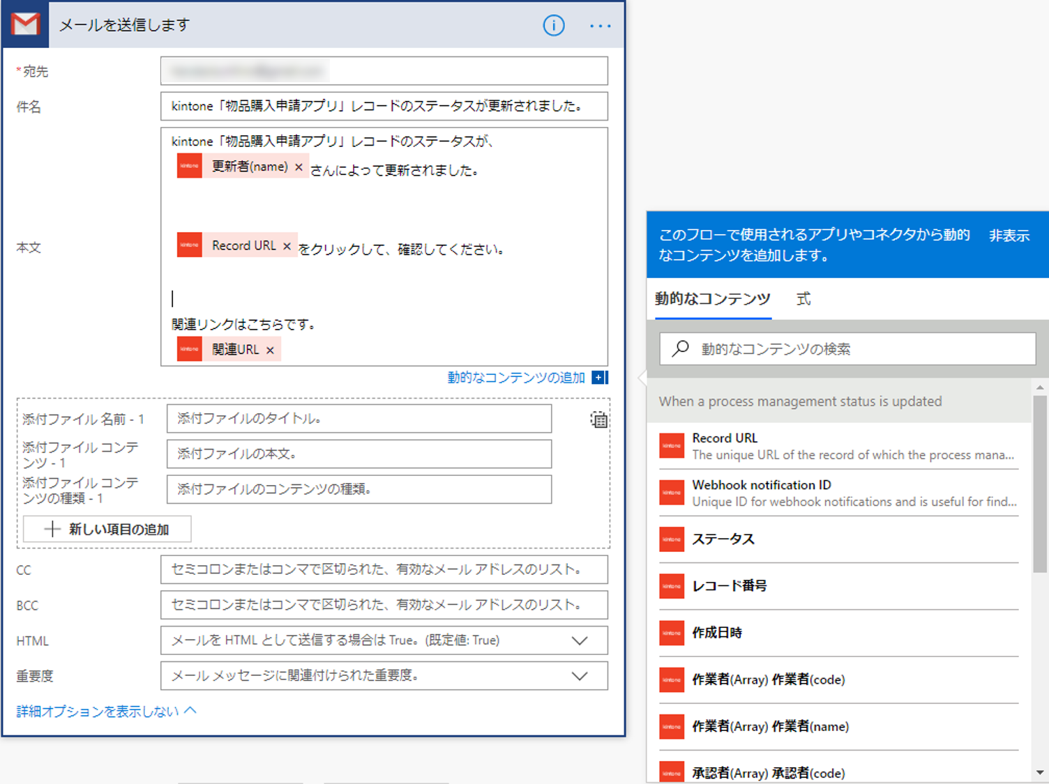Click kintone icon beside 作業者(code)
Screen dimensions: 1049x784
(x=672, y=679)
